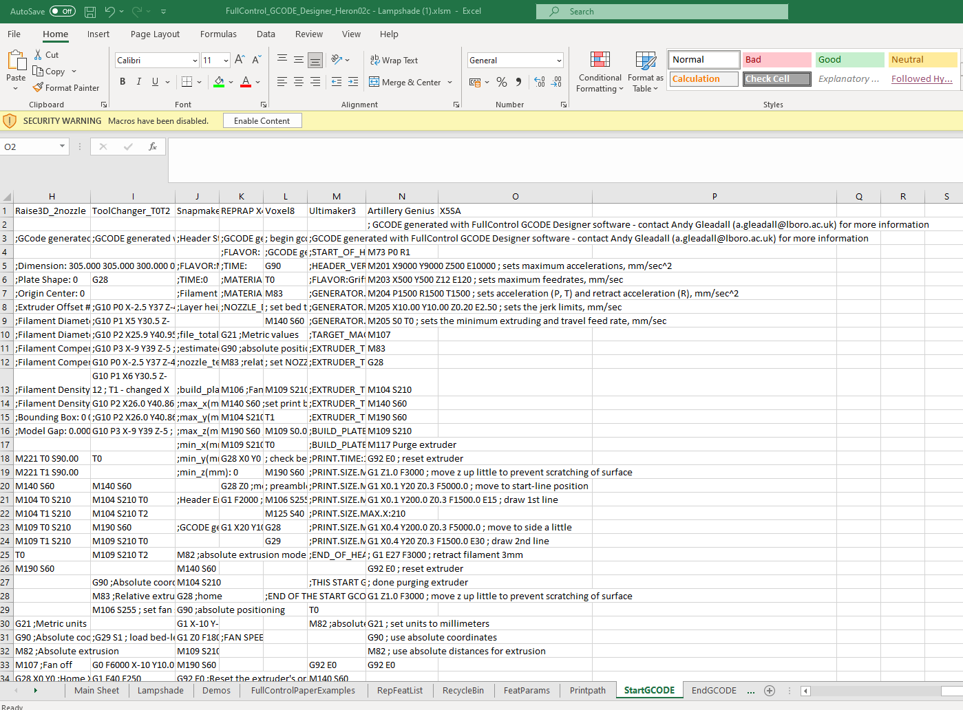Viewport: 963px width, 710px height.
Task: Open the Page Layout tab
Action: (x=155, y=34)
